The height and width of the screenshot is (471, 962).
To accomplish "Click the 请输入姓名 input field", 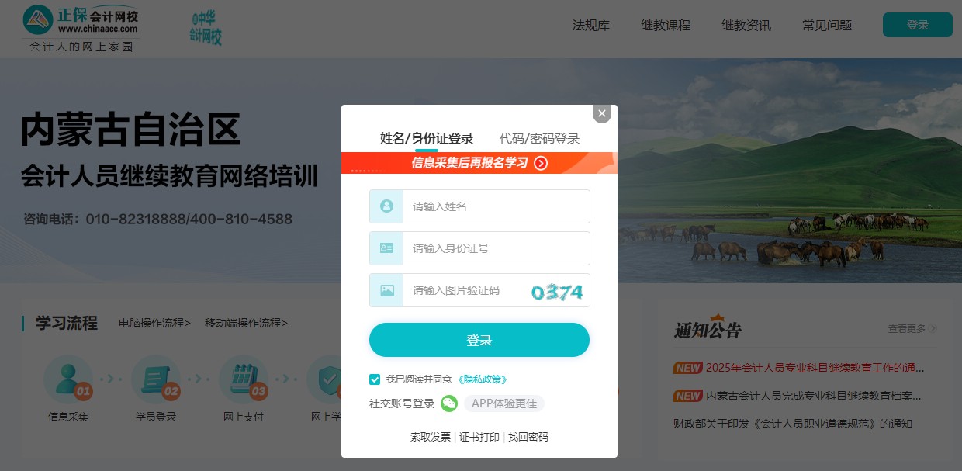I will (x=496, y=206).
